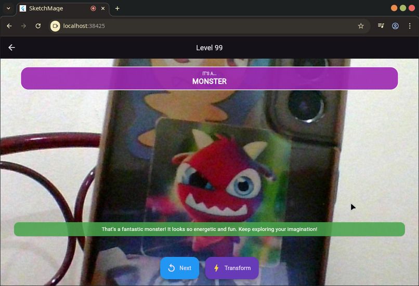Open the browser profile icon

pos(395,26)
